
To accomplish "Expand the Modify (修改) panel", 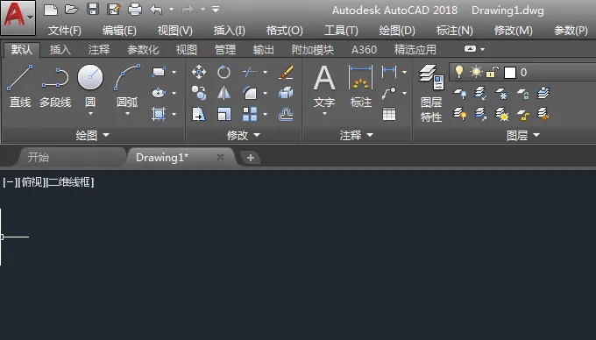I will pos(244,135).
